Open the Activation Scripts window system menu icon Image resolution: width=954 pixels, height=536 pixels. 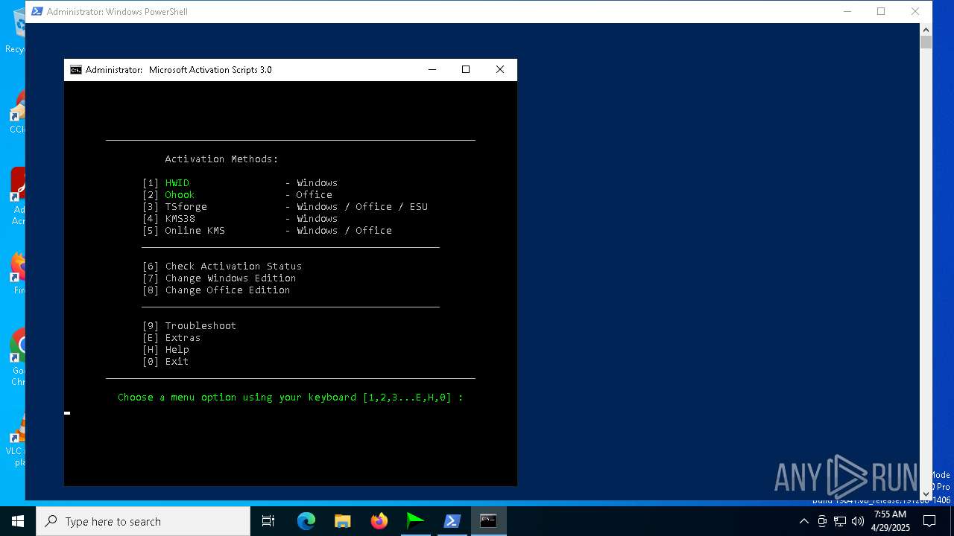75,70
